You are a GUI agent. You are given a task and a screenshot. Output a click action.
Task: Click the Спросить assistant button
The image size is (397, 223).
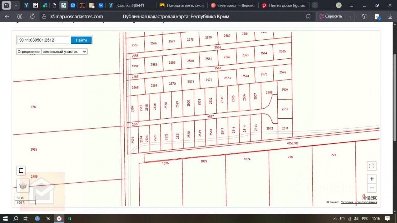pyautogui.click(x=331, y=16)
